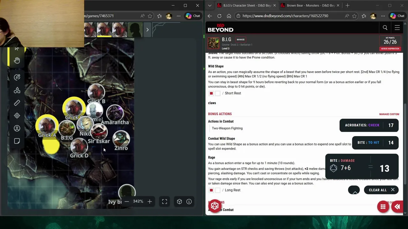408x229 pixels.
Task: Click the character page URL address field
Action: point(285,16)
